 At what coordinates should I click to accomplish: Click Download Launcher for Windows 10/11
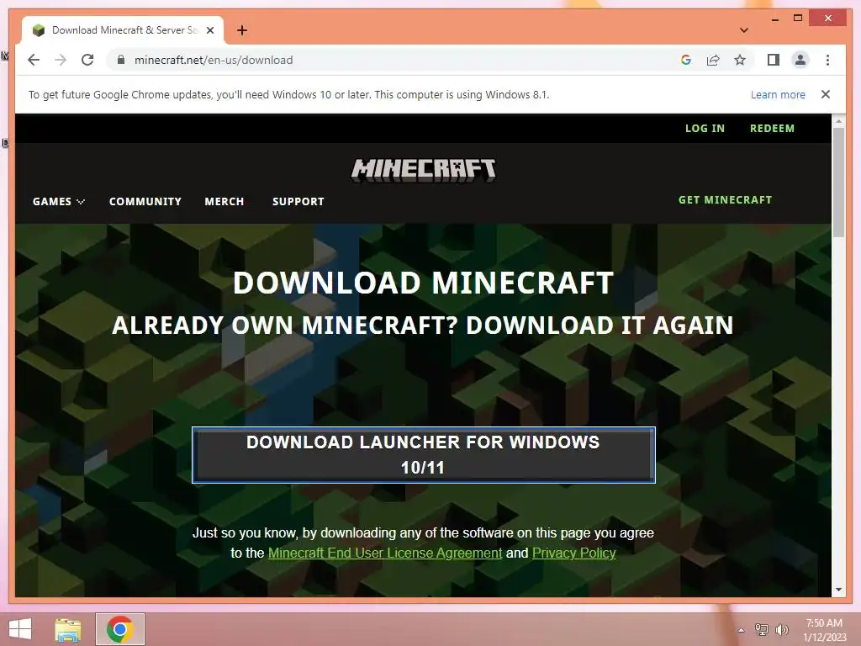(x=424, y=455)
